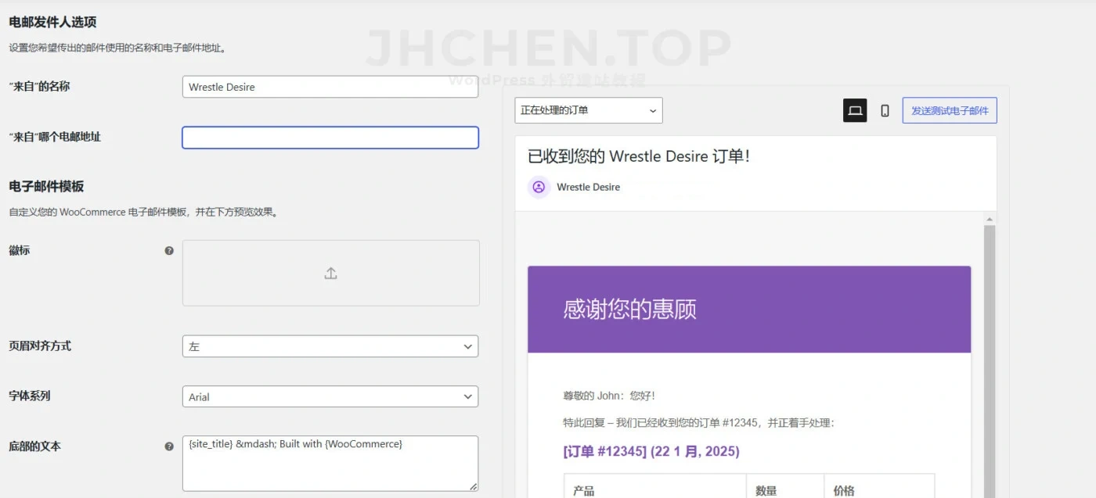Click Wrestle Desire sender avatar icon
1096x498 pixels.
click(x=539, y=187)
